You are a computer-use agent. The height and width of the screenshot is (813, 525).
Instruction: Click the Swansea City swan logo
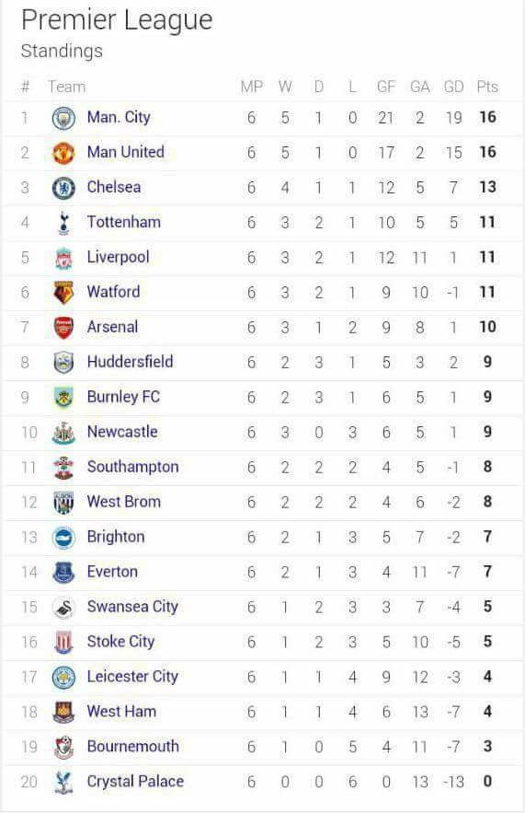click(x=63, y=607)
